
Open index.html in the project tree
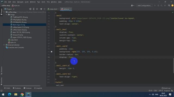(14, 40)
